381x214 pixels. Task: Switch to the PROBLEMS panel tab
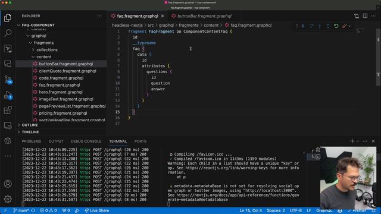tap(32, 141)
